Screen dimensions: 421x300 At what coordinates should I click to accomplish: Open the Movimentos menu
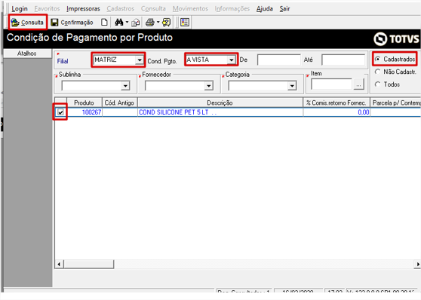tap(190, 8)
